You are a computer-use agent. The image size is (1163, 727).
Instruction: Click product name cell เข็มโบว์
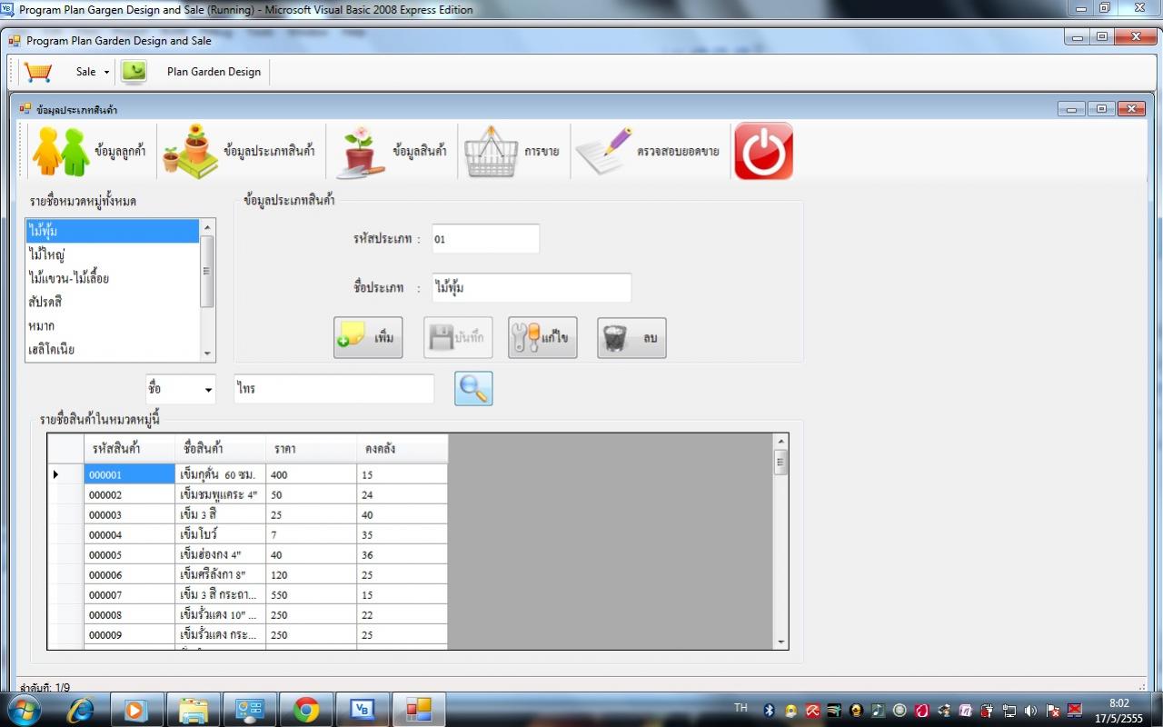[220, 534]
